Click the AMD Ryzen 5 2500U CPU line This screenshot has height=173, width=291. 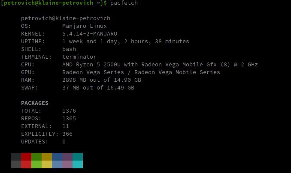[x=160, y=65]
